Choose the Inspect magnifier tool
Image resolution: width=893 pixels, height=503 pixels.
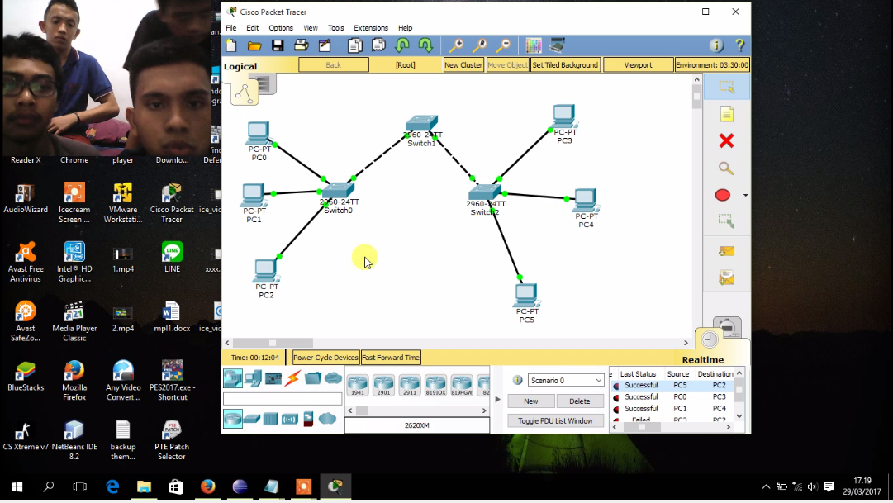click(725, 168)
